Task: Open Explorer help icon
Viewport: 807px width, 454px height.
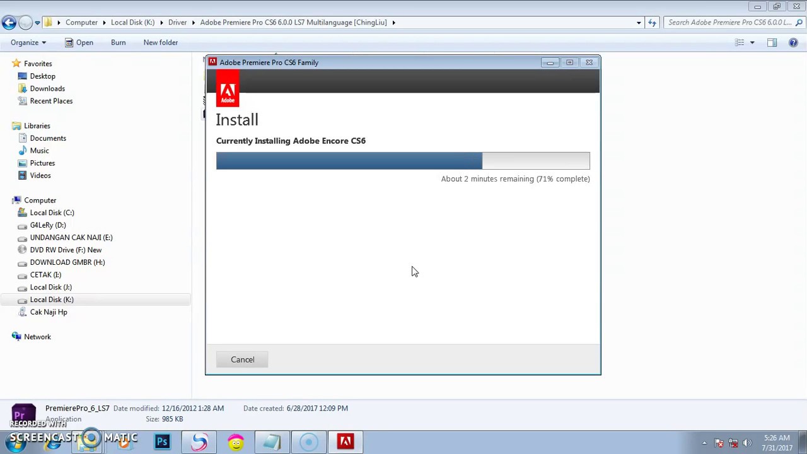Action: 793,42
